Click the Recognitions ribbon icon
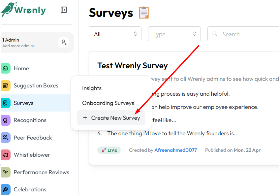279x195 pixels. 6,120
